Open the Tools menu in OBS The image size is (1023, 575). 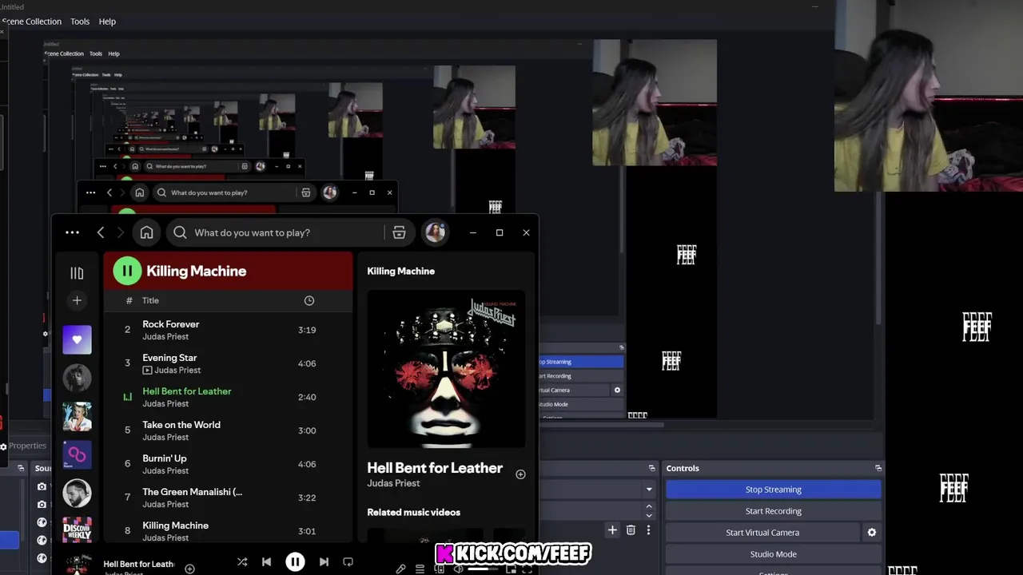click(80, 22)
